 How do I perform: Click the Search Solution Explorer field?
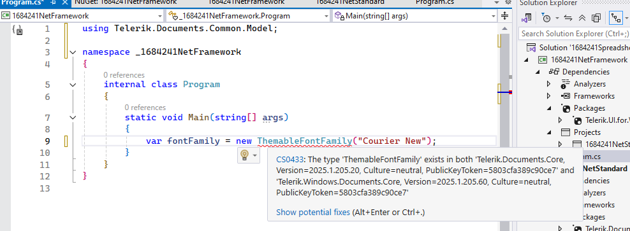[575, 34]
